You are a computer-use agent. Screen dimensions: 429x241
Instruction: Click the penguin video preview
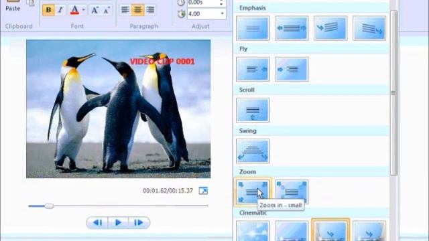point(119,108)
